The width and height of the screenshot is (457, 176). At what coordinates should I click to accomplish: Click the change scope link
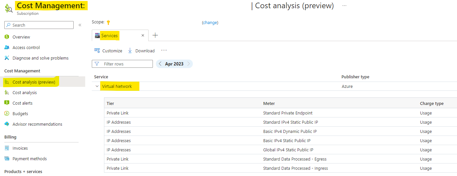(x=210, y=22)
